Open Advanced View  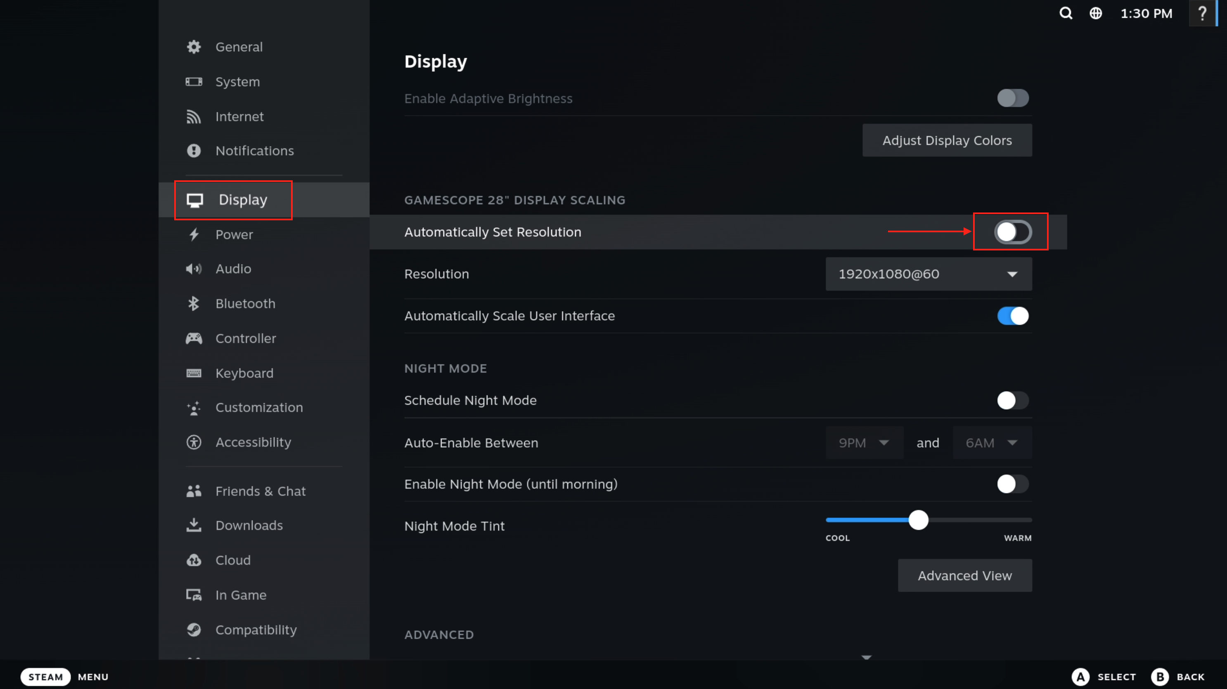tap(964, 575)
